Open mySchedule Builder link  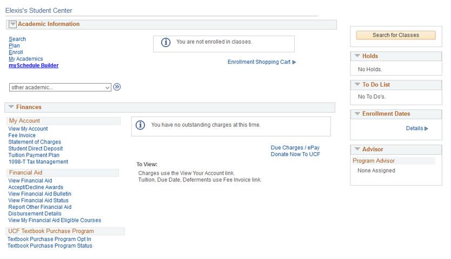34,66
